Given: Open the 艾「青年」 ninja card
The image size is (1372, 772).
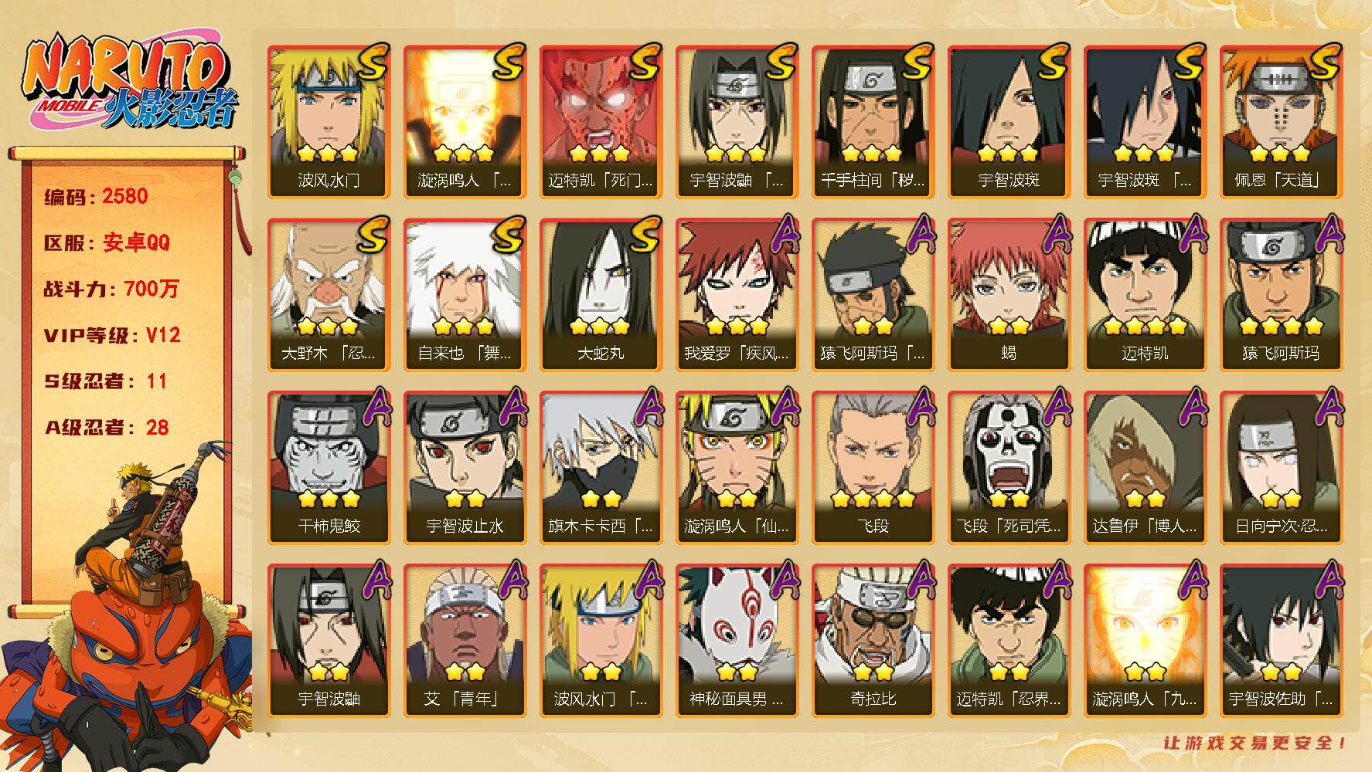Looking at the screenshot, I should [x=465, y=641].
